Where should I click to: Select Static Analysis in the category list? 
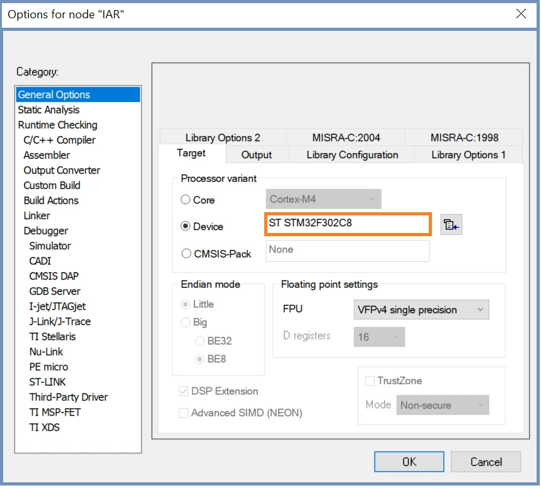pos(49,110)
